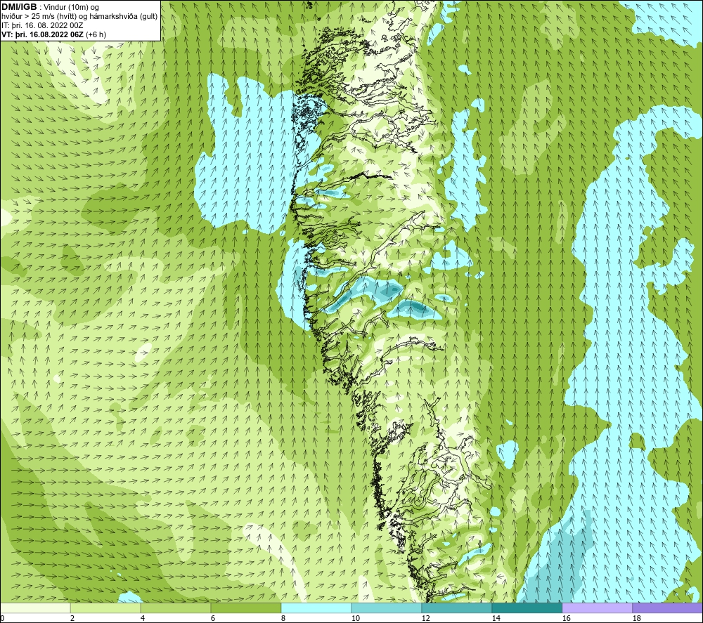
Task: Click the 2–4 m/s light green swatch
Action: click(x=105, y=608)
